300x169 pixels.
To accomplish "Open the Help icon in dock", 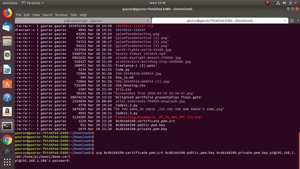I will 7,98.
